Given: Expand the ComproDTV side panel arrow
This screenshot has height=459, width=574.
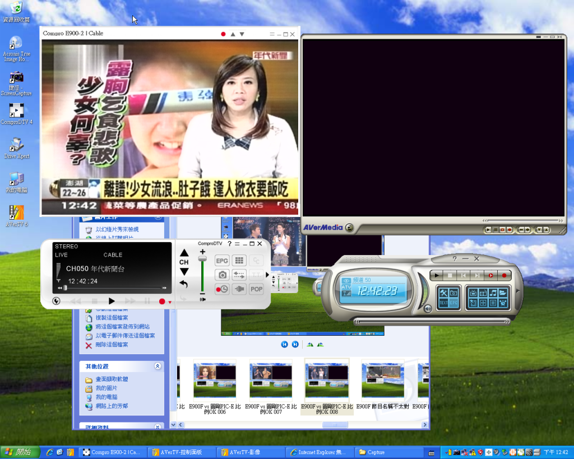Looking at the screenshot, I should click(x=267, y=275).
